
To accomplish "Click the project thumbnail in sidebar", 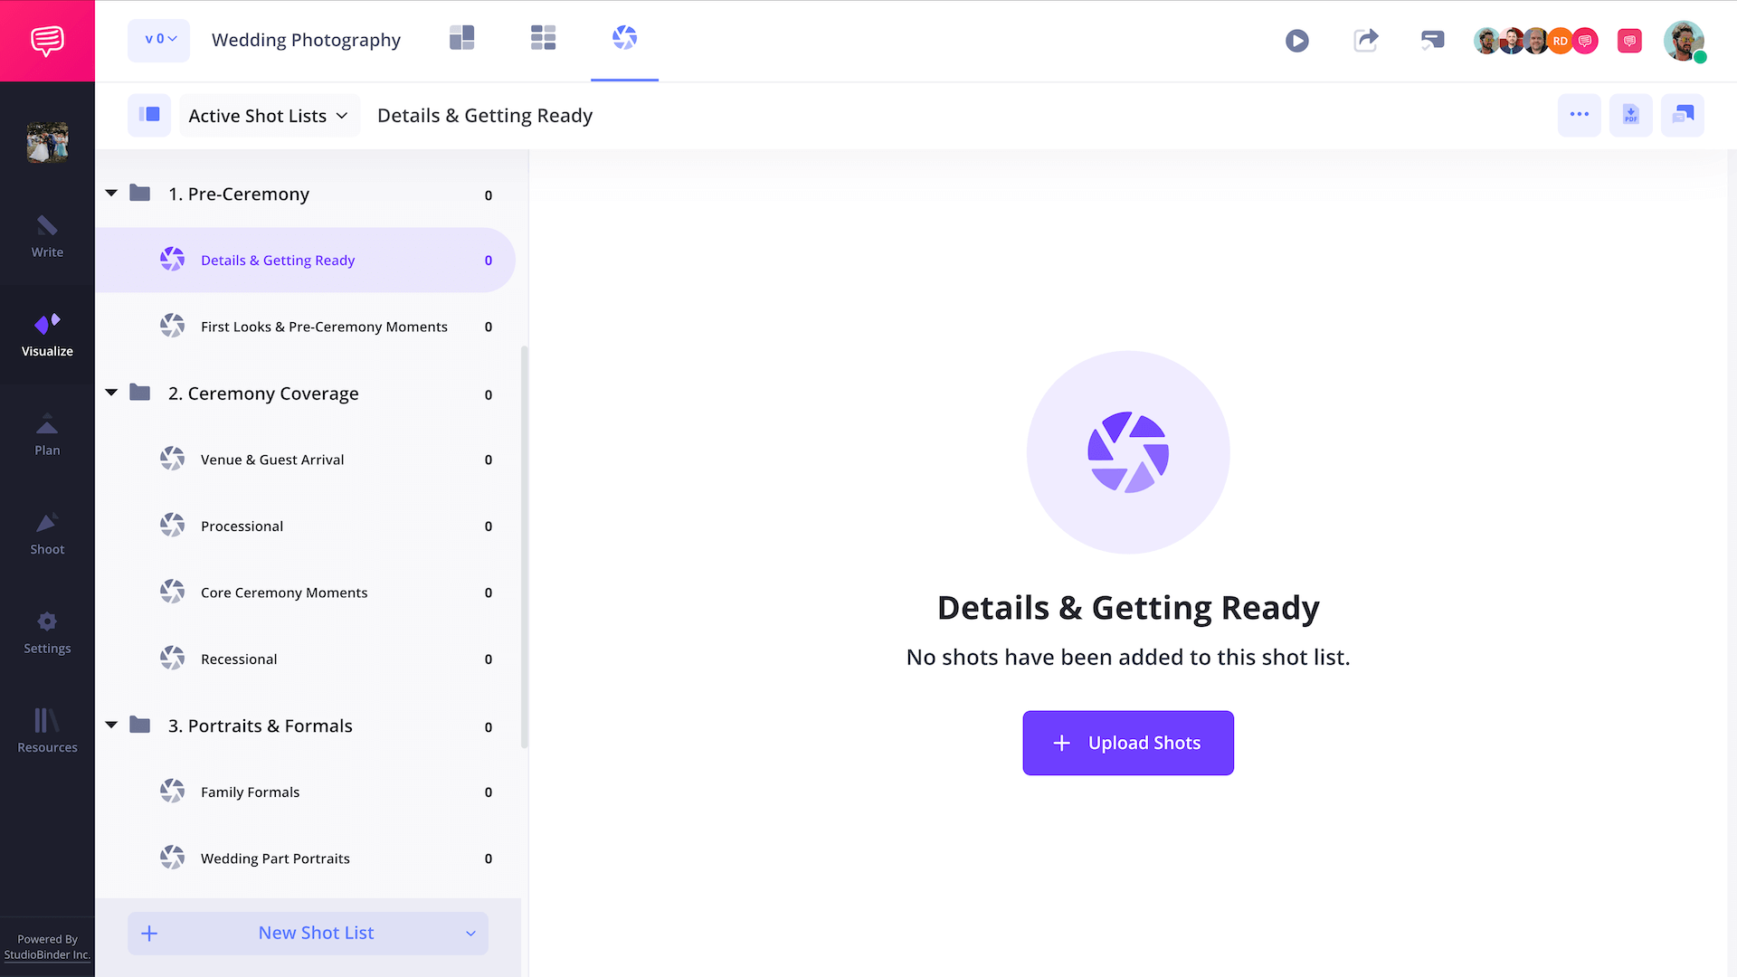I will click(47, 142).
